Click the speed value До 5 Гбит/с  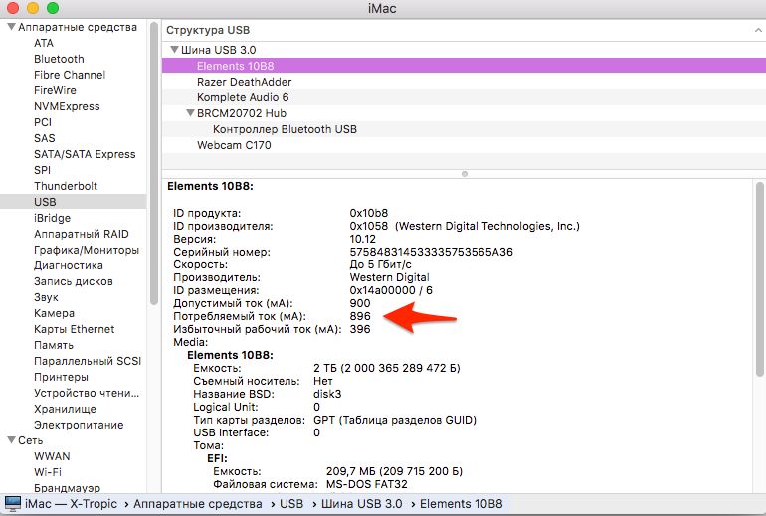click(x=381, y=264)
